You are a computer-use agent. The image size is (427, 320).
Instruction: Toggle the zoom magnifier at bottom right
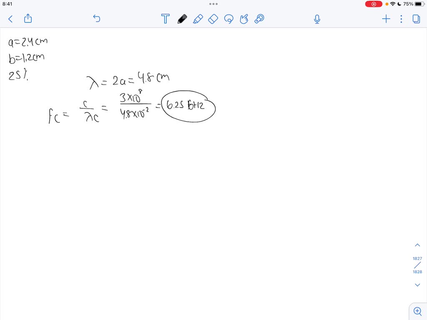(x=417, y=311)
